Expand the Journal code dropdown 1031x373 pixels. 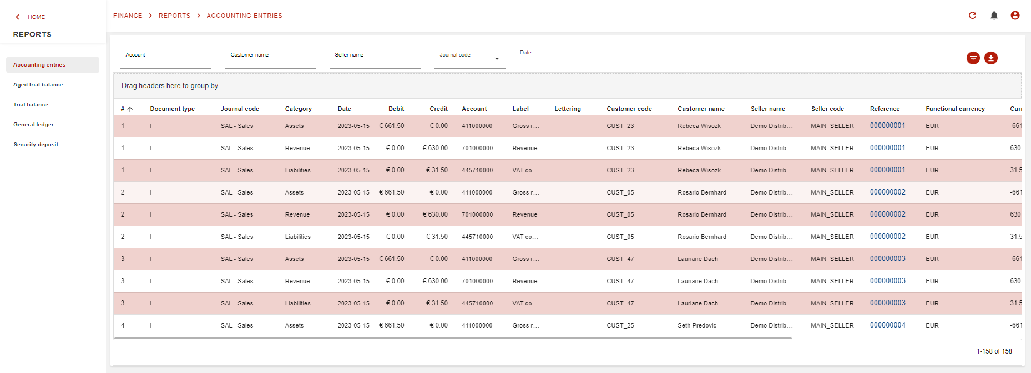coord(497,59)
